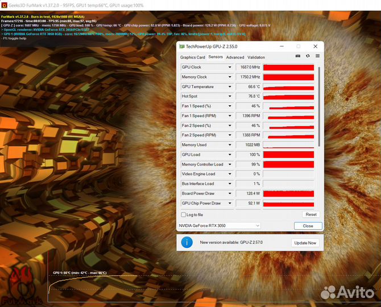
Task: Minimize the GPU-Z window
Action: [x=282, y=46]
